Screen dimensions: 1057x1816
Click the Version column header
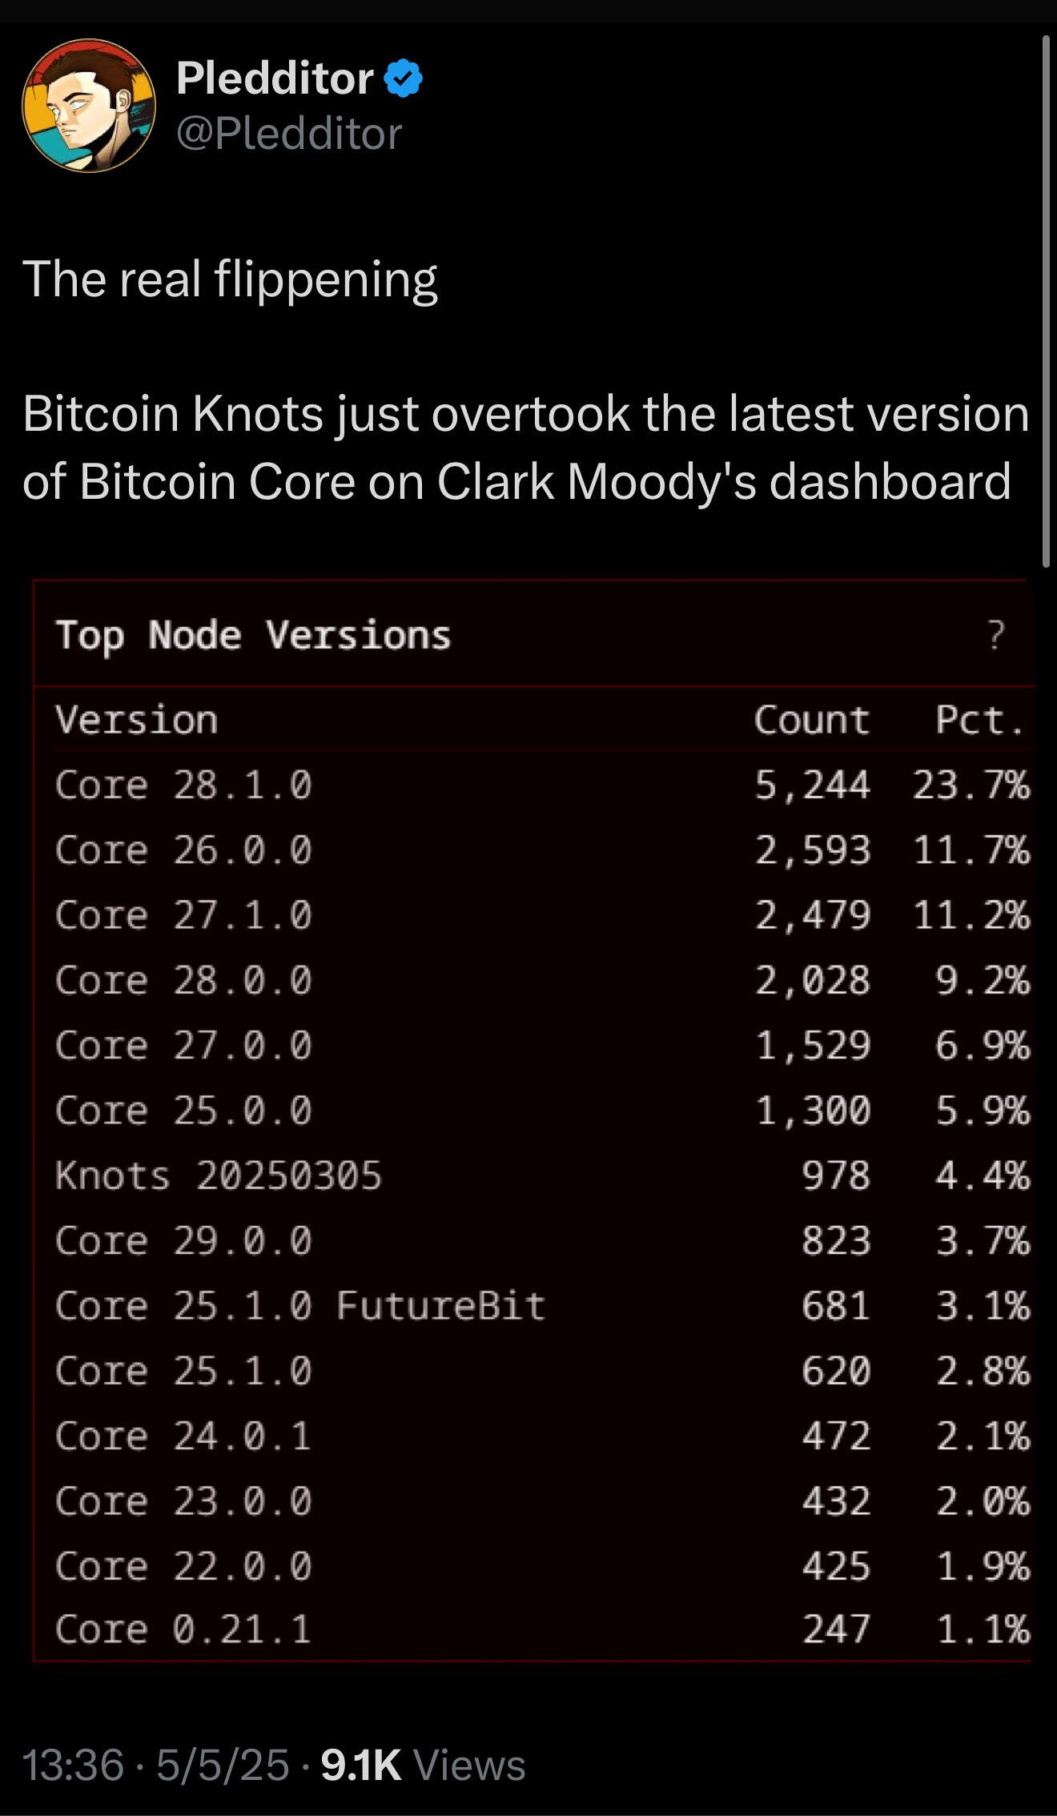(x=136, y=720)
